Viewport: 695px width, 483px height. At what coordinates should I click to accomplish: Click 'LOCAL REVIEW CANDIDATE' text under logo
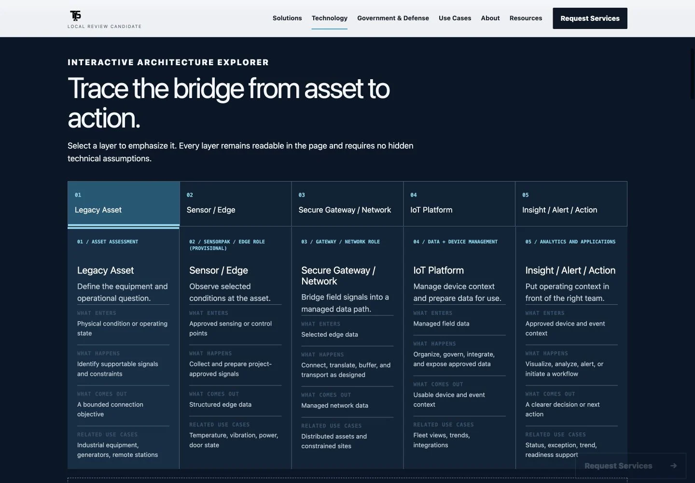click(x=105, y=27)
